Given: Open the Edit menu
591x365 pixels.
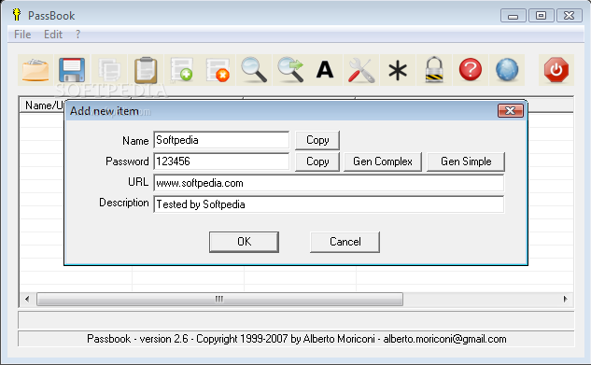Looking at the screenshot, I should 53,35.
